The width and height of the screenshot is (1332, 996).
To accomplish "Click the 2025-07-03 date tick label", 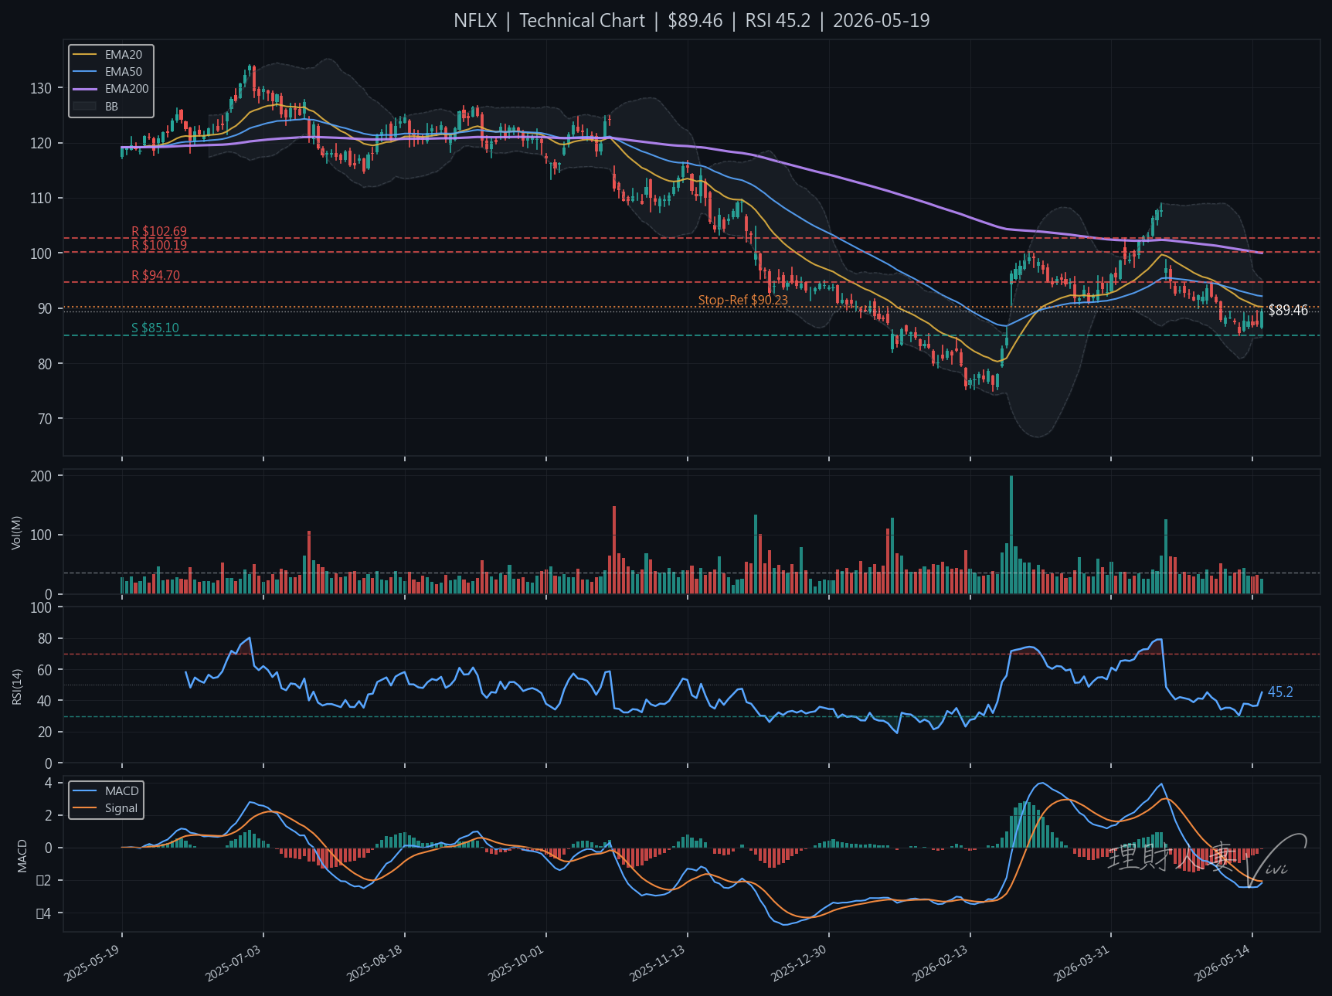I will coord(234,963).
